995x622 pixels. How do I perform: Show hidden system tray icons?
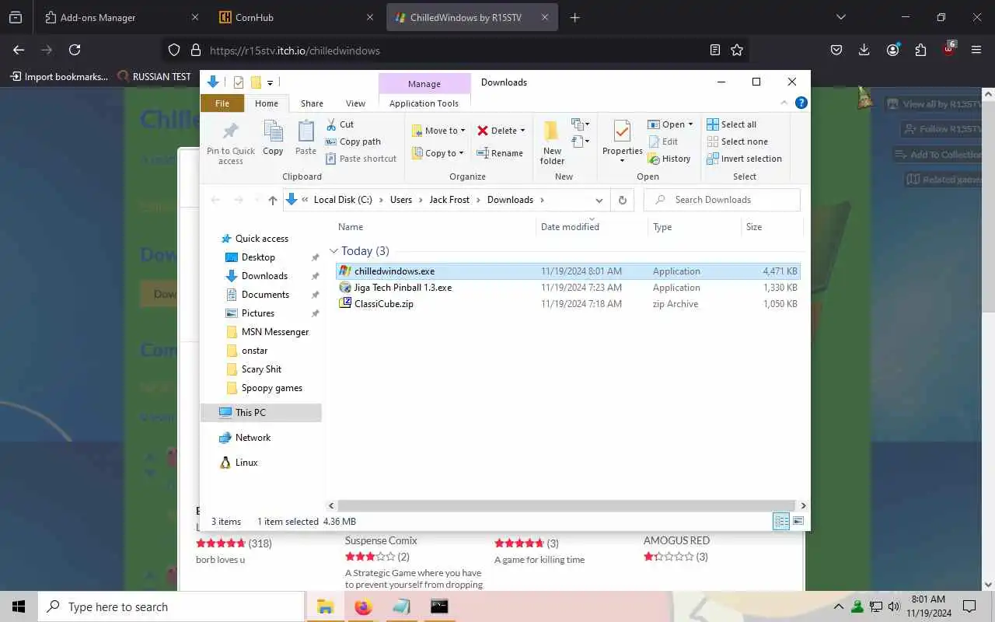coord(839,606)
